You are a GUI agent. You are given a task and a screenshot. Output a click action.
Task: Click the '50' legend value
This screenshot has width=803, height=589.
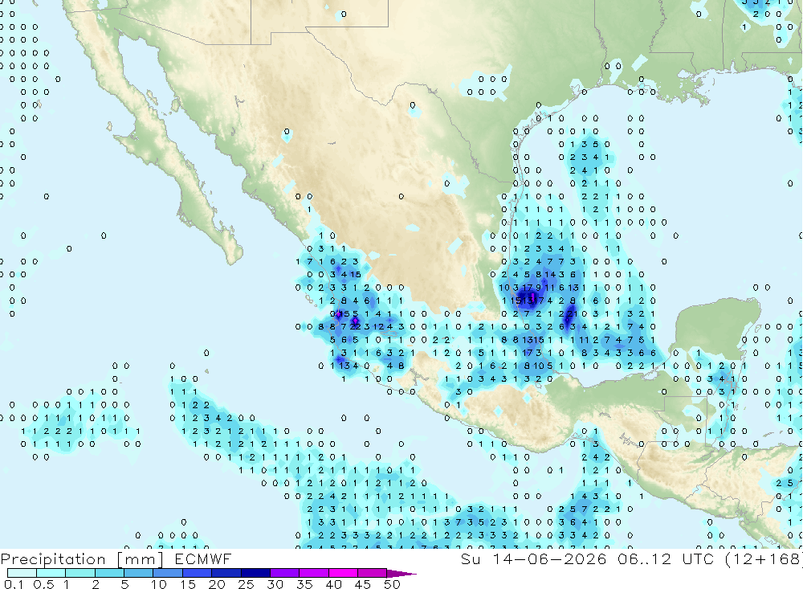pyautogui.click(x=392, y=584)
